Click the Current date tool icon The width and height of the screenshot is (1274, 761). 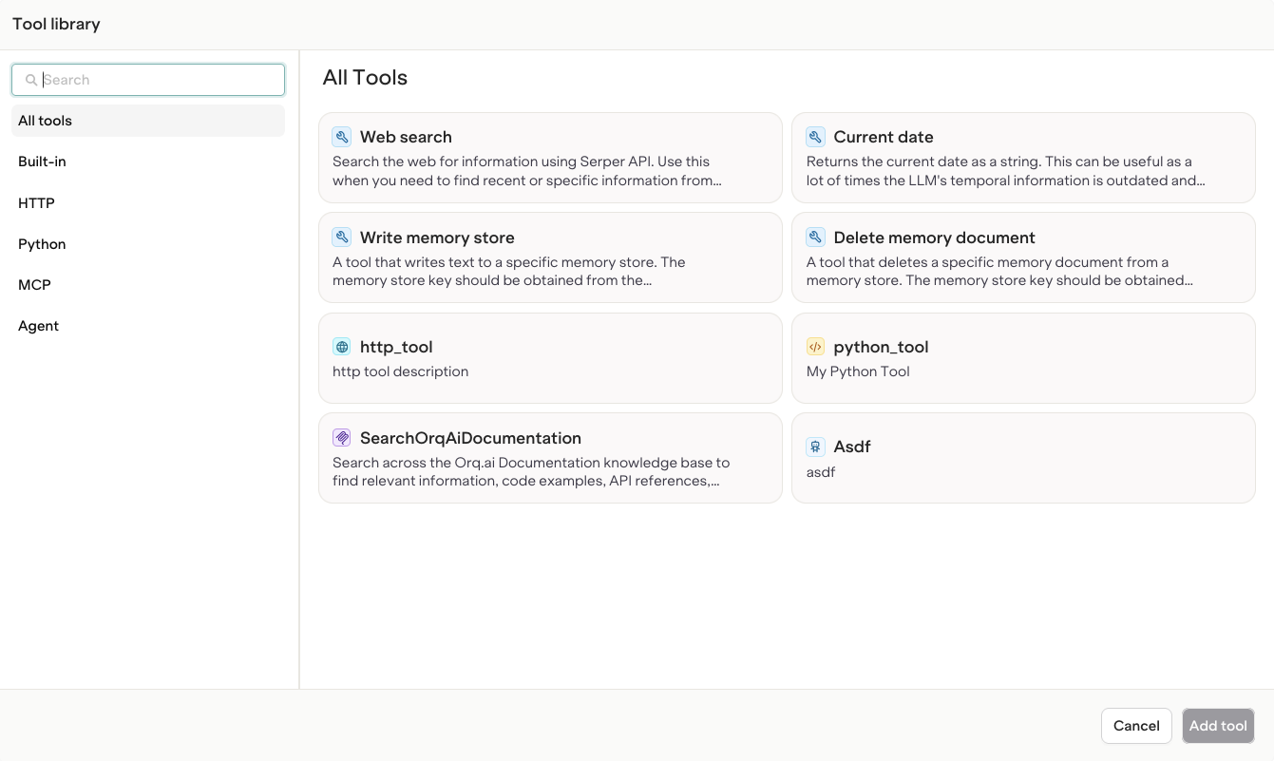coord(815,137)
